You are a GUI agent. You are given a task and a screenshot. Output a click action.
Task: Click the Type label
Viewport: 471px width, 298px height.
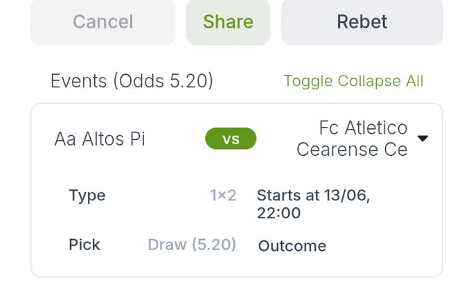tap(87, 195)
